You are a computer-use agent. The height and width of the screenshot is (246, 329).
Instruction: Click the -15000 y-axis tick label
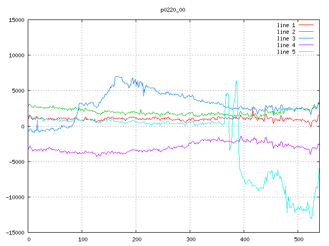(x=14, y=233)
